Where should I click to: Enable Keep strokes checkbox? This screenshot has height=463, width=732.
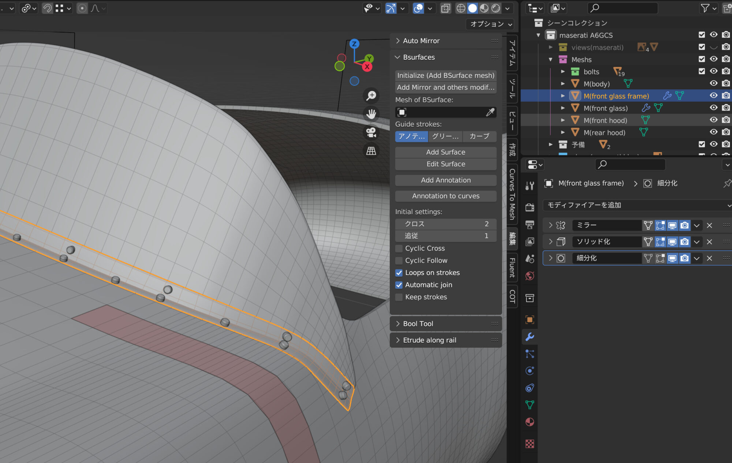click(x=399, y=297)
